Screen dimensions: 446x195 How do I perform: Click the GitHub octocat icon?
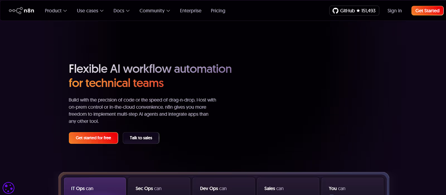coord(335,11)
